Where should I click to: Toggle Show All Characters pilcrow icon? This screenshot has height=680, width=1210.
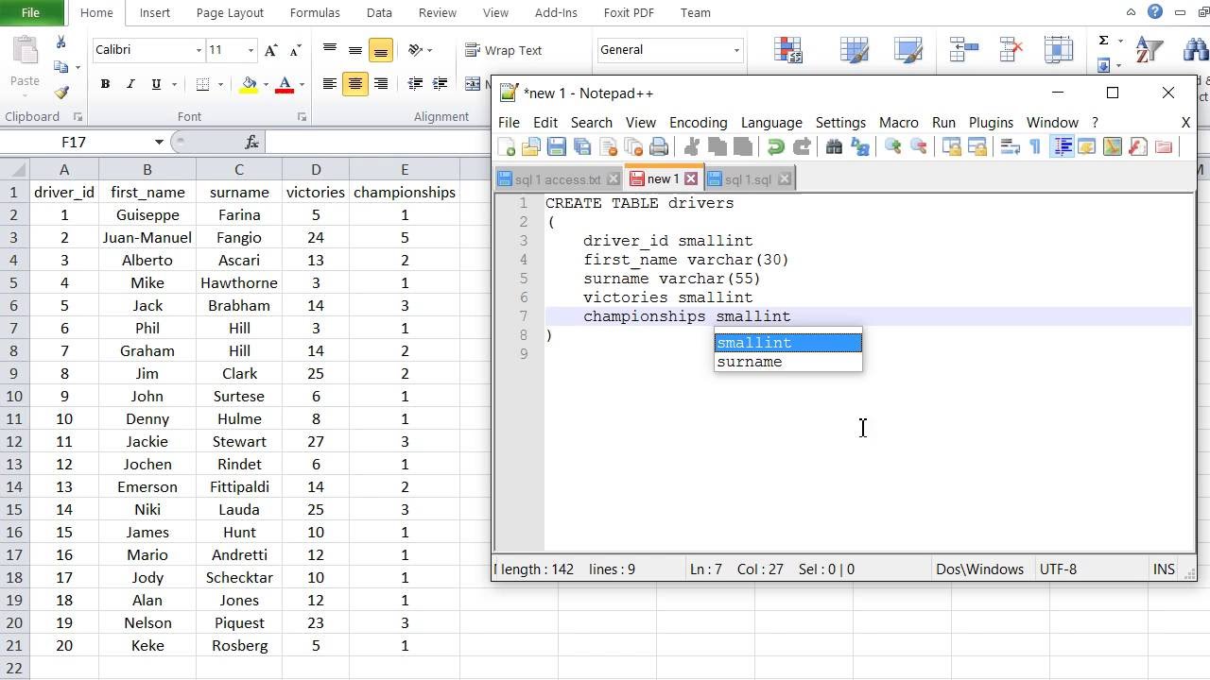coord(1035,147)
